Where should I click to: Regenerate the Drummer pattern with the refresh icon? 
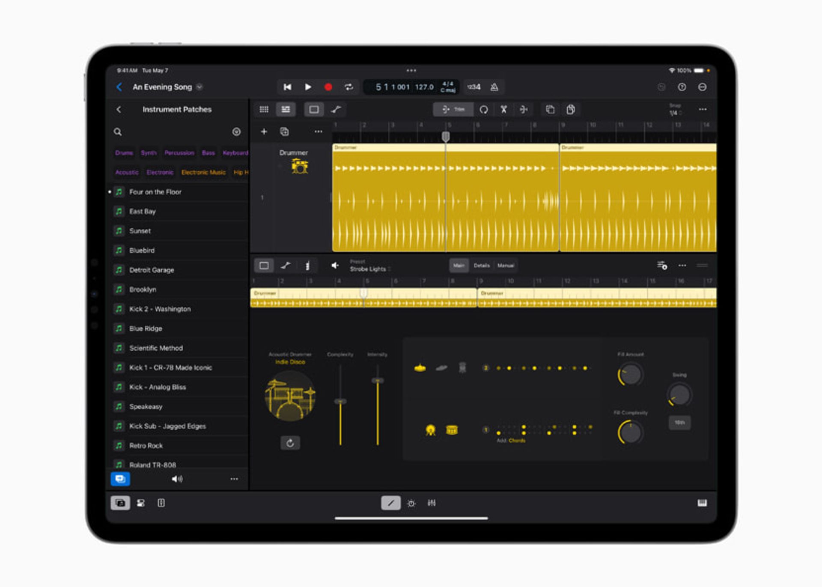(x=290, y=443)
